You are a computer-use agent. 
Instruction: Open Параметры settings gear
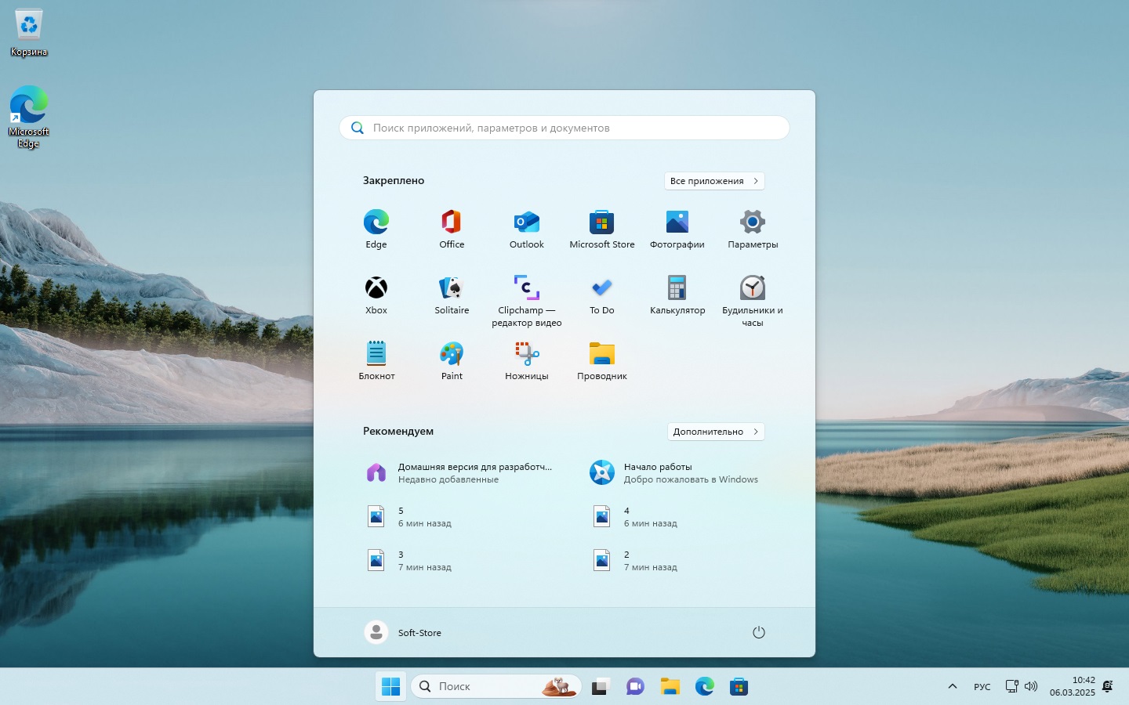pyautogui.click(x=753, y=229)
